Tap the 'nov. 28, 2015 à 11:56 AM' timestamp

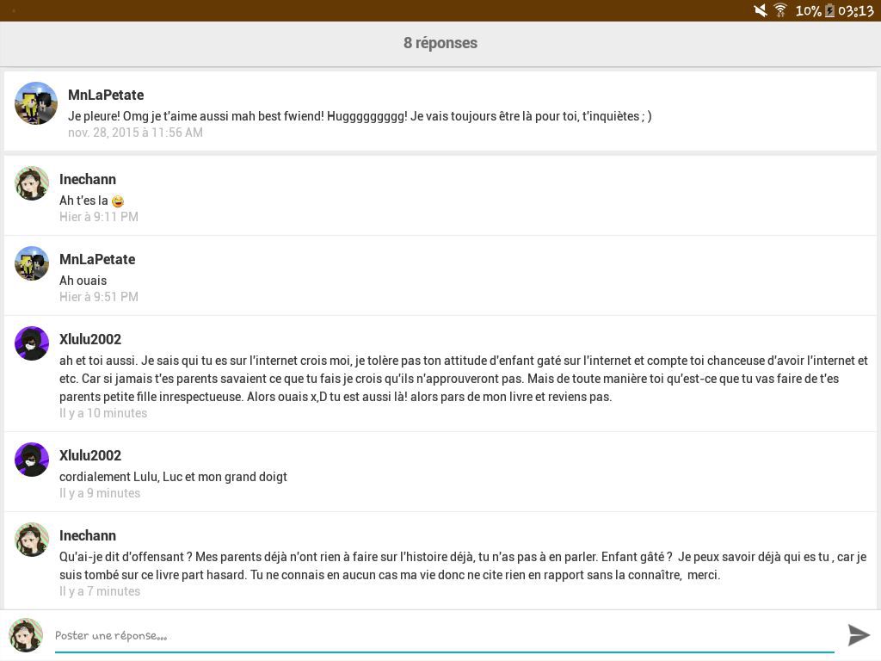pyautogui.click(x=135, y=133)
